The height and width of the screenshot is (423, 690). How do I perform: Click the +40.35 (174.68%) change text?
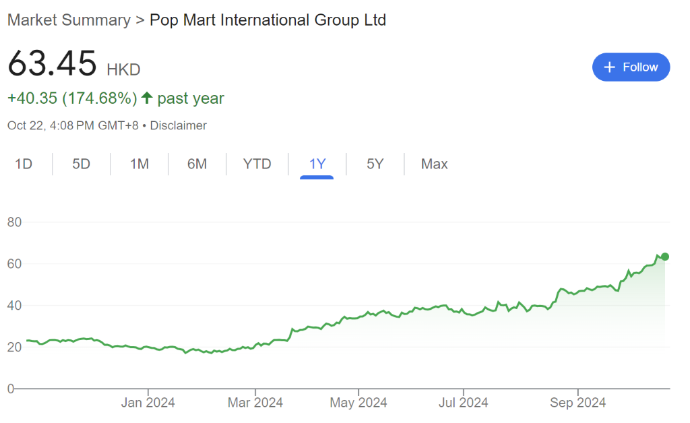(72, 98)
